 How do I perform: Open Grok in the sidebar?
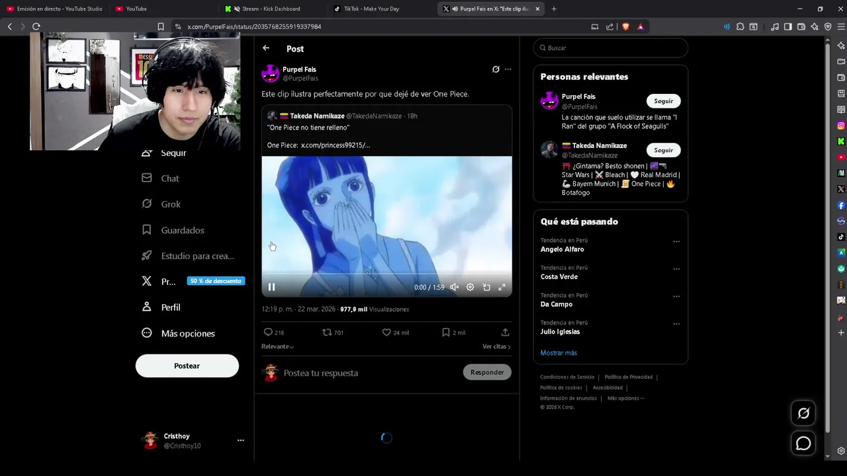click(161, 204)
